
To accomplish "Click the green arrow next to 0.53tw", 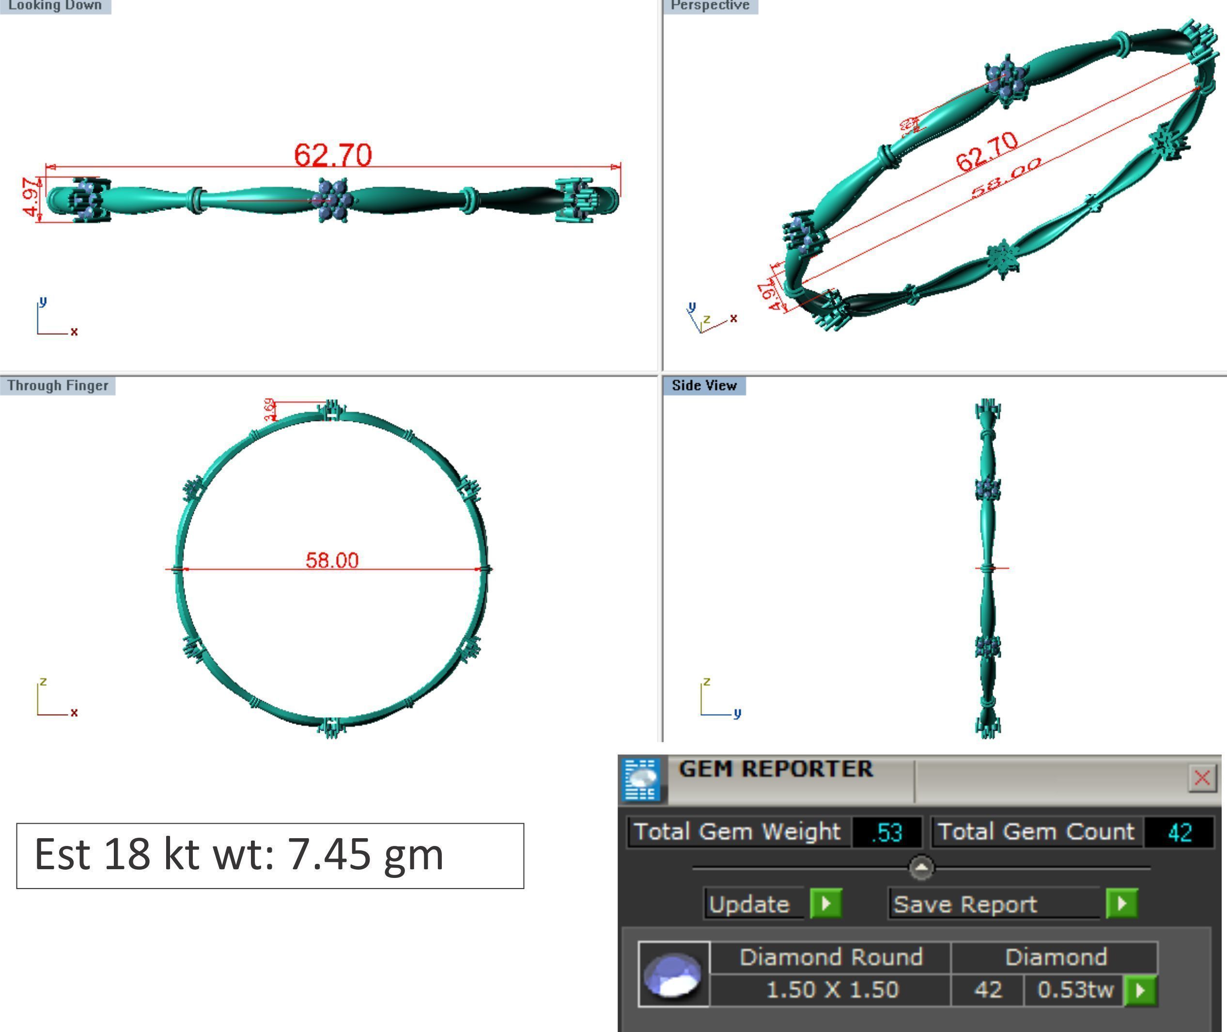I will [1140, 990].
